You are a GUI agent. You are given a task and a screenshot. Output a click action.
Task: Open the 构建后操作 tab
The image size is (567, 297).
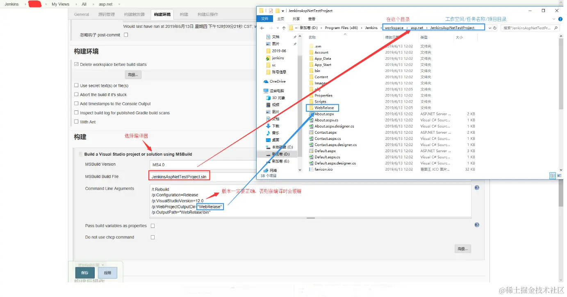coord(208,14)
